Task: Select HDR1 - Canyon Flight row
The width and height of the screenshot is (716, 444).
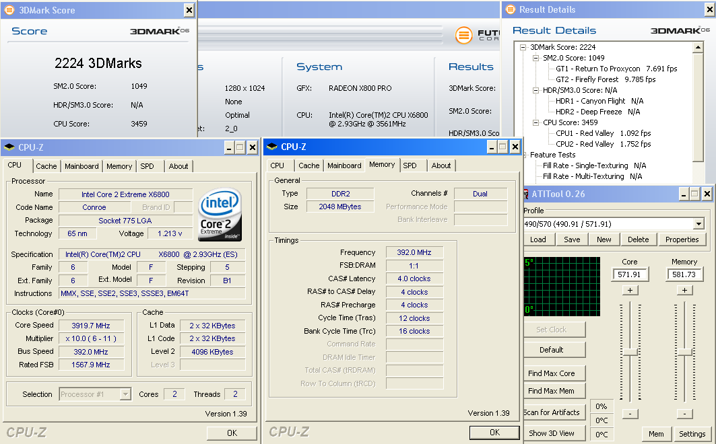Action: 599,101
